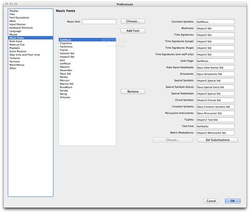Viewport: 250px width, 213px height.
Task: Click the Function Symbols field
Action: [x=215, y=107]
